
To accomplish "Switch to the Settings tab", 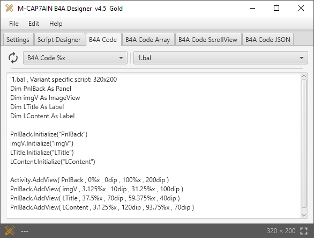I will (18, 40).
